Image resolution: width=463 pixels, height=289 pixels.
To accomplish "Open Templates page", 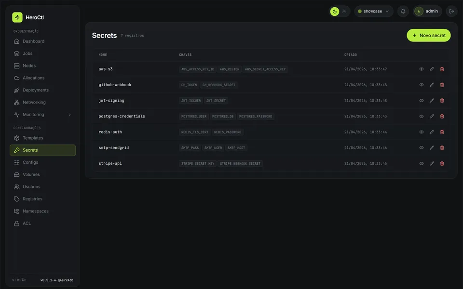I will [42, 138].
